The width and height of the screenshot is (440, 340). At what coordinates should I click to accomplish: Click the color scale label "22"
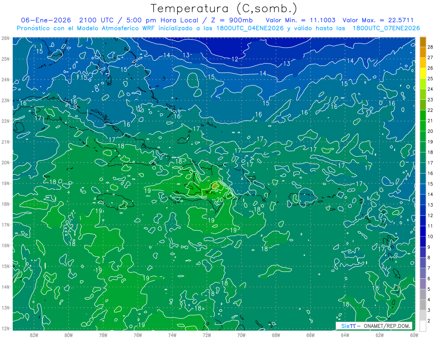pyautogui.click(x=430, y=110)
